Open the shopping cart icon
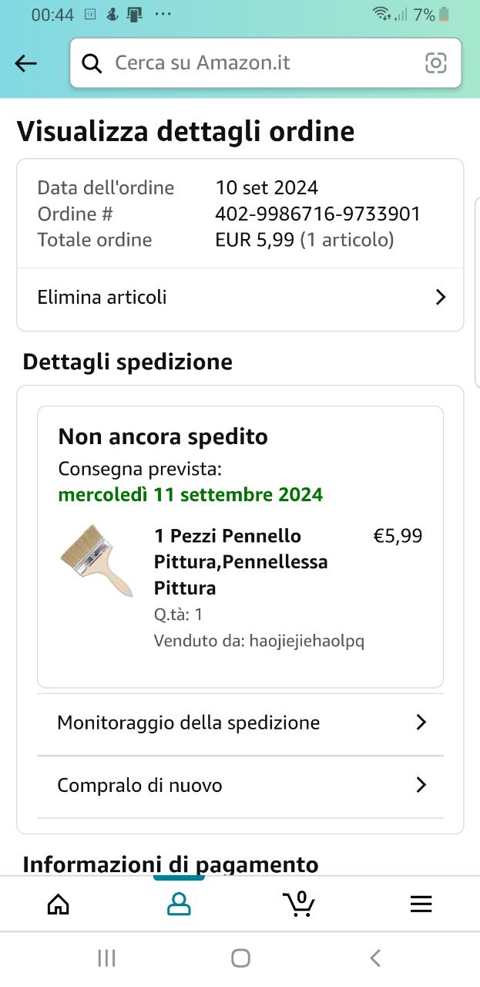 tap(299, 903)
